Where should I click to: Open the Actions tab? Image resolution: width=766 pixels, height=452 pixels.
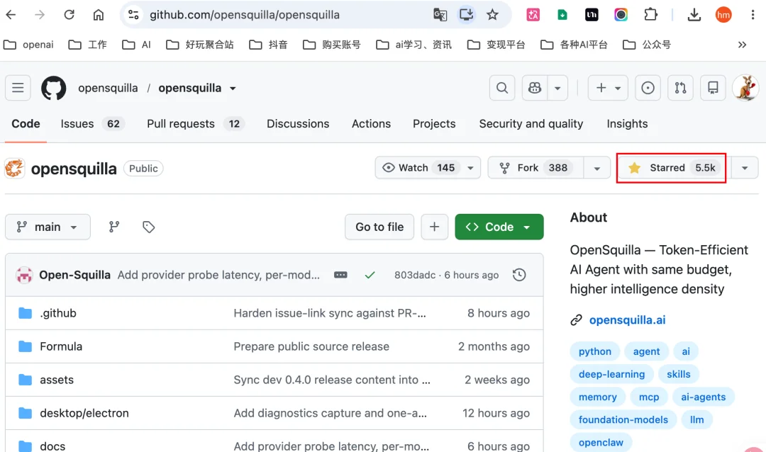[371, 124]
